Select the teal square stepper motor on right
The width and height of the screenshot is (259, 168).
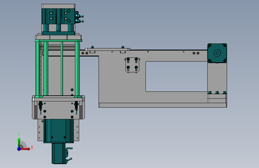(217, 53)
